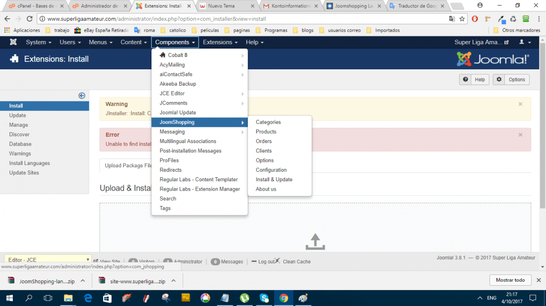Choose Install & Update in JoomShopping submenu
546x306 pixels.
279,180
